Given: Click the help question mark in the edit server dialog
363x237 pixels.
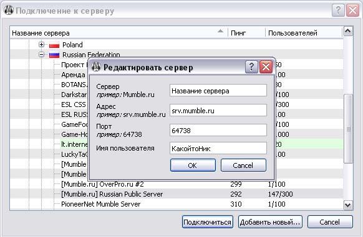Looking at the screenshot, I should click(251, 67).
